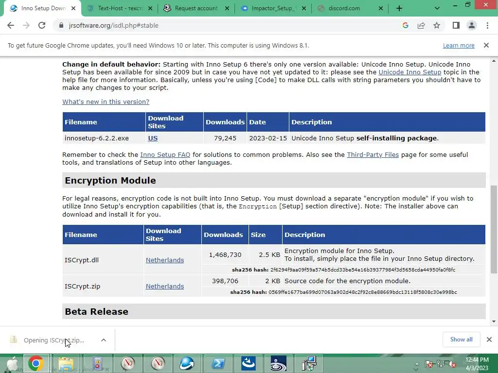Click the page vertical scrollbar thumb
This screenshot has width=498, height=373.
point(494,229)
